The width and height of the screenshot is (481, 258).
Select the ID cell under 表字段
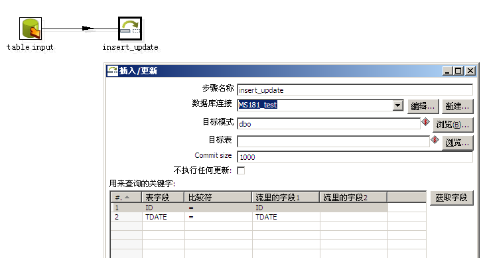[x=163, y=208]
